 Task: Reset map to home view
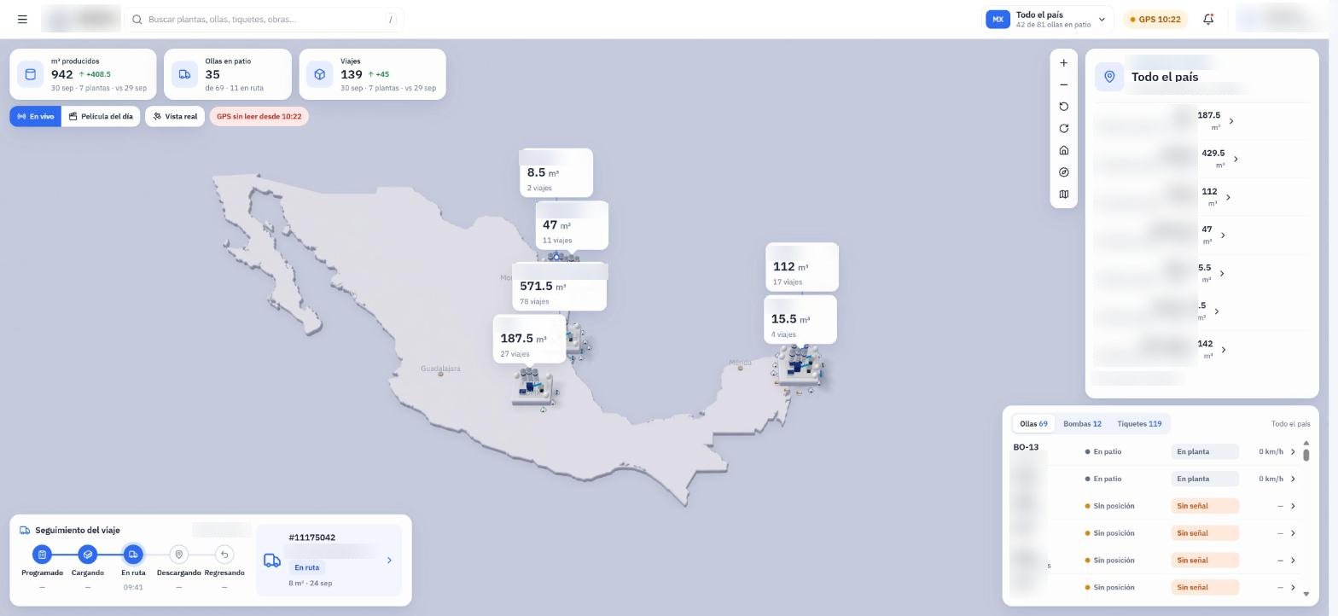(x=1063, y=150)
